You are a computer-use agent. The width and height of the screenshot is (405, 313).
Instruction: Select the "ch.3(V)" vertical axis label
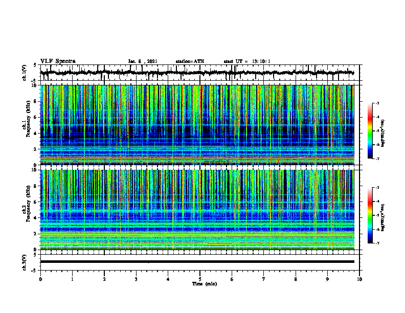pos(25,262)
